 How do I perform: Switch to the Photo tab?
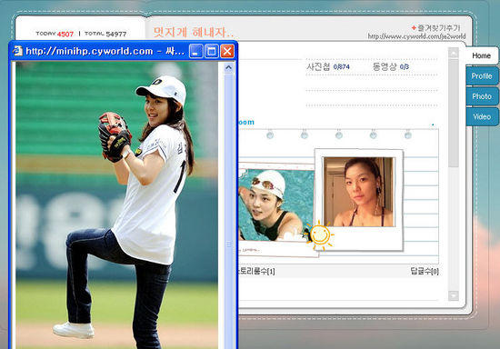pos(482,96)
